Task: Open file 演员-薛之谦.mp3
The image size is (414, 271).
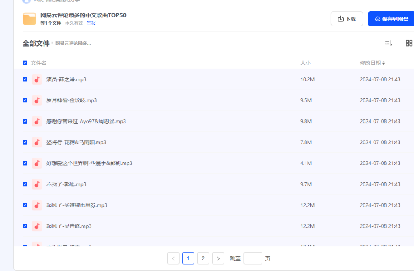Action: (66, 79)
